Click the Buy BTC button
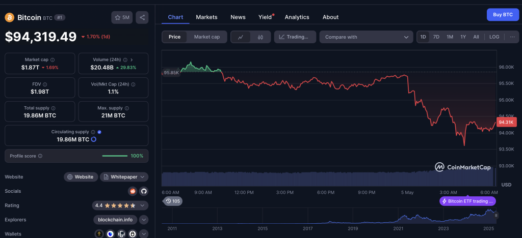Viewport: 522px width, 238px height. 503,15
